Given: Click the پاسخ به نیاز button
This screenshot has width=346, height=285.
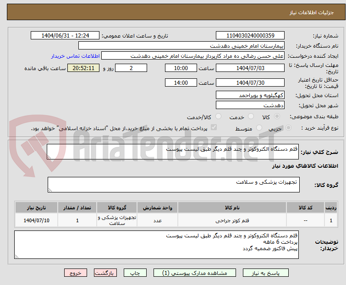Looking at the screenshot, I should (266, 273).
